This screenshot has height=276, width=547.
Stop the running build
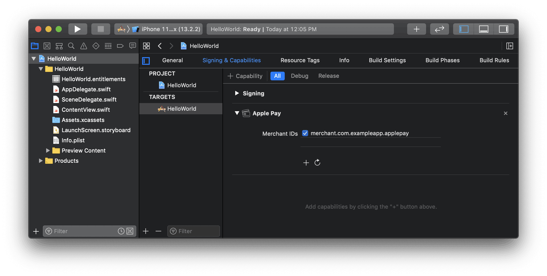(101, 29)
